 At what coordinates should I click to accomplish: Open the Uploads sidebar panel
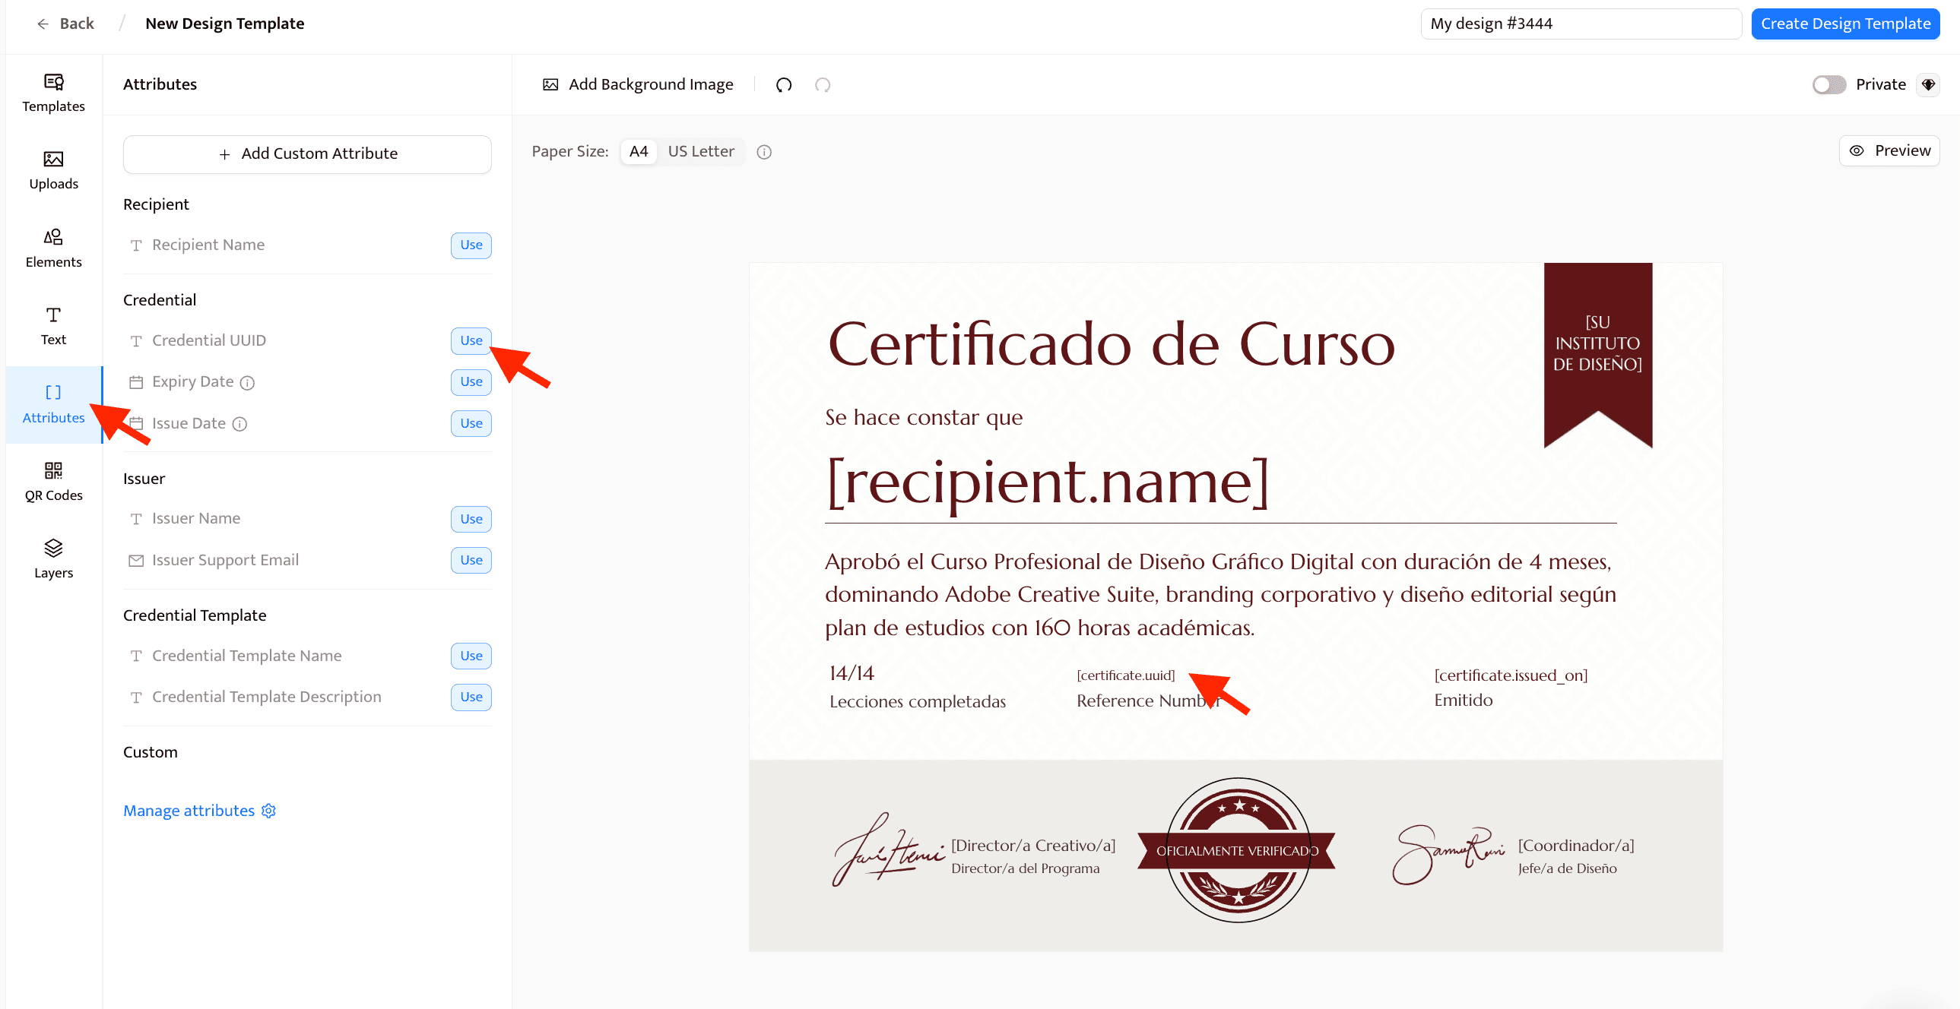[53, 170]
